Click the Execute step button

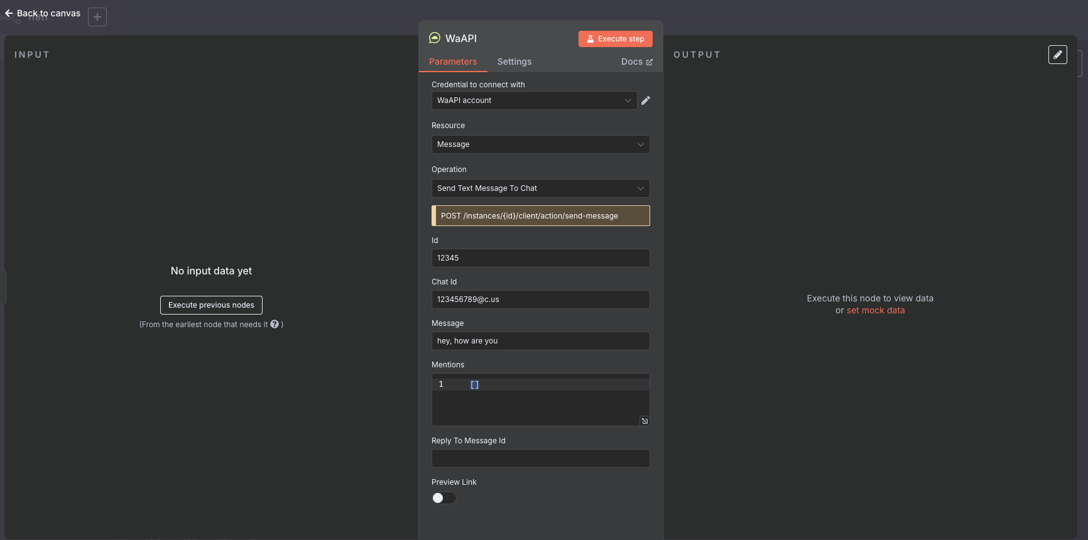(x=616, y=39)
